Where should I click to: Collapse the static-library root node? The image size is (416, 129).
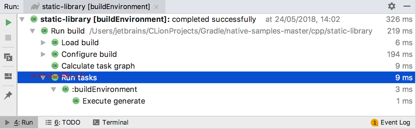pos(22,20)
